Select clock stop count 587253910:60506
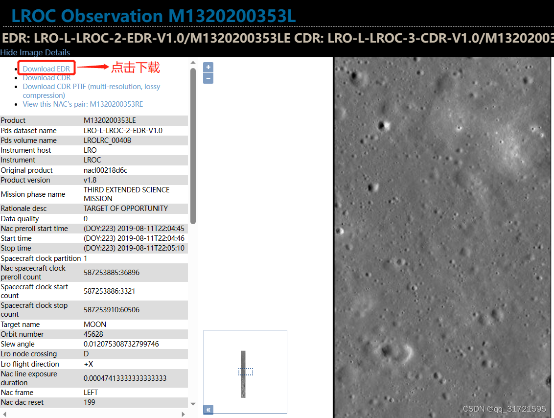This screenshot has height=418, width=554. [x=111, y=310]
